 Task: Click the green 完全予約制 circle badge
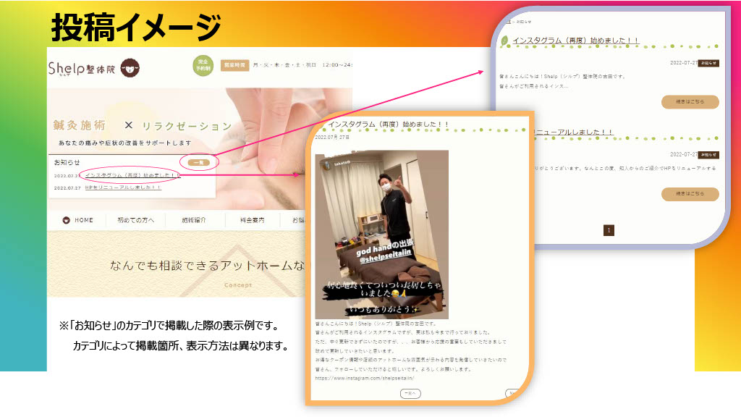coord(203,66)
